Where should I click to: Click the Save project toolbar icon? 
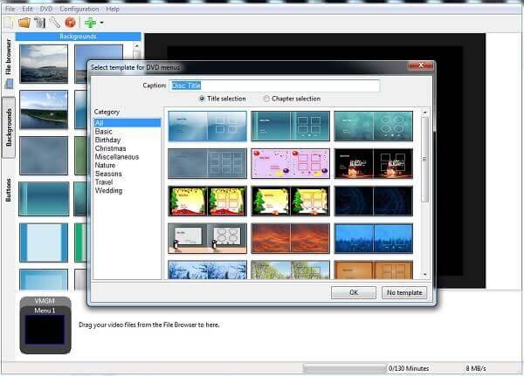click(40, 23)
